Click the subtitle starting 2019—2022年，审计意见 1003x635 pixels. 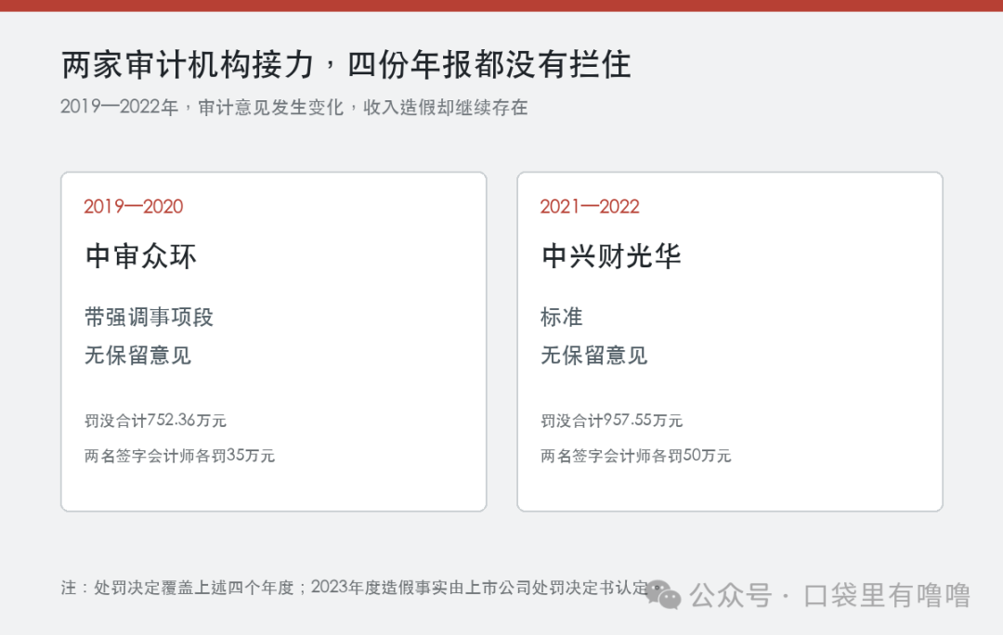coord(294,107)
